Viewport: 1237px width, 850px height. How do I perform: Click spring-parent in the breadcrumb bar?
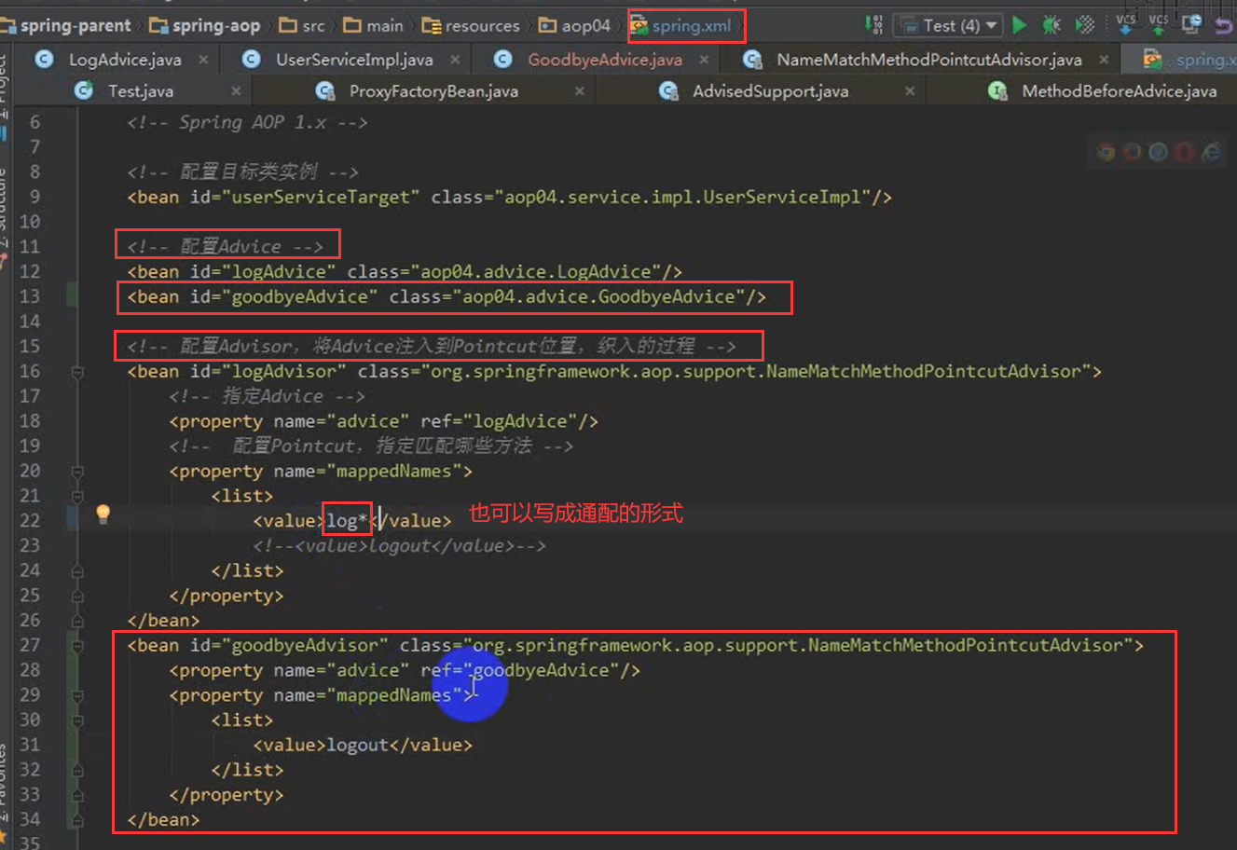coord(76,26)
